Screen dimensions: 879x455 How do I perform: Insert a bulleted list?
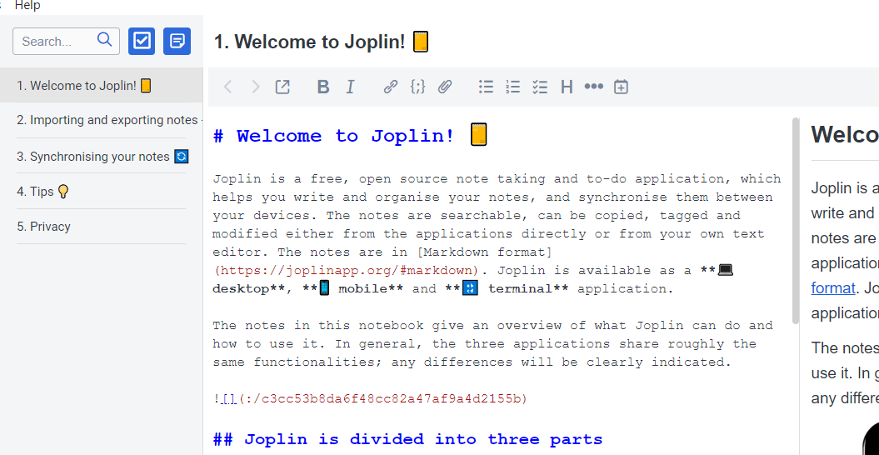486,87
